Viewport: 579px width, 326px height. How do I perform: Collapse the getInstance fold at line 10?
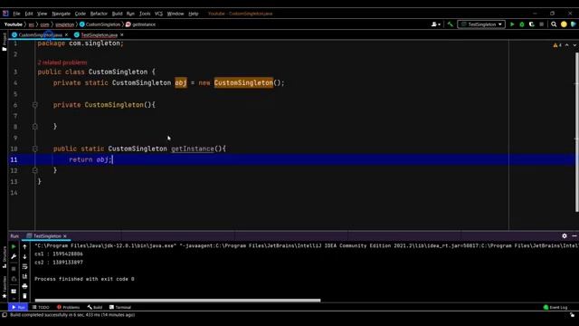coord(35,149)
